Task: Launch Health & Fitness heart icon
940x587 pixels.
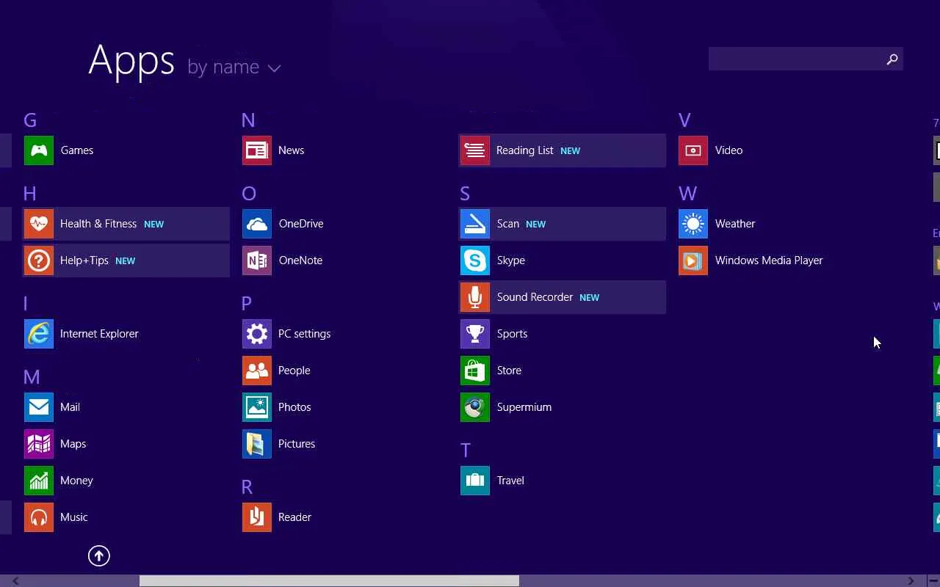Action: 39,224
